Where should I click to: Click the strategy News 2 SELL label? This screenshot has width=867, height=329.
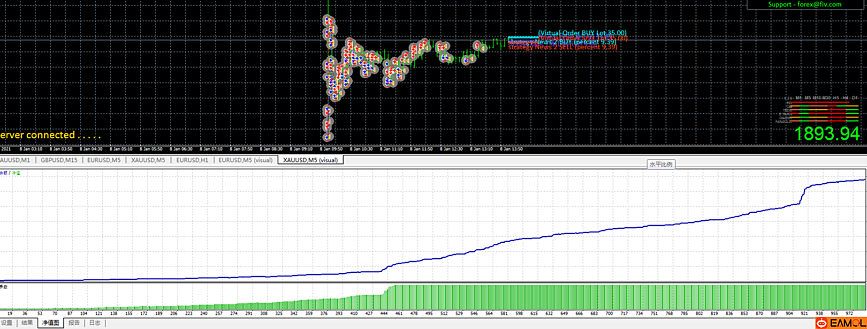point(562,47)
